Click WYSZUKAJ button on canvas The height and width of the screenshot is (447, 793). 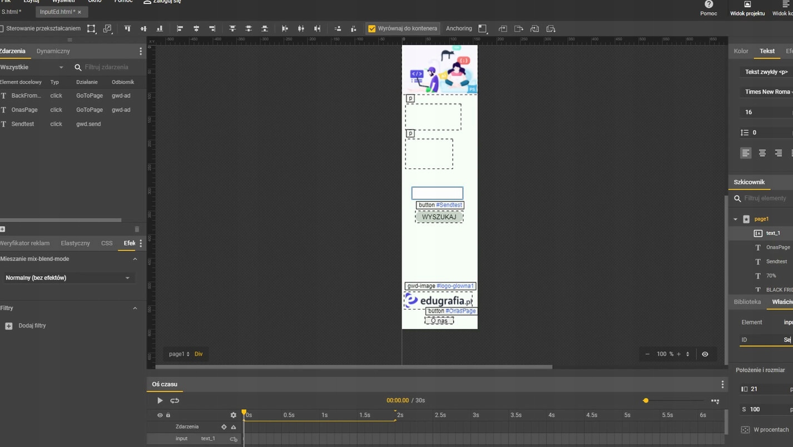pos(439,217)
